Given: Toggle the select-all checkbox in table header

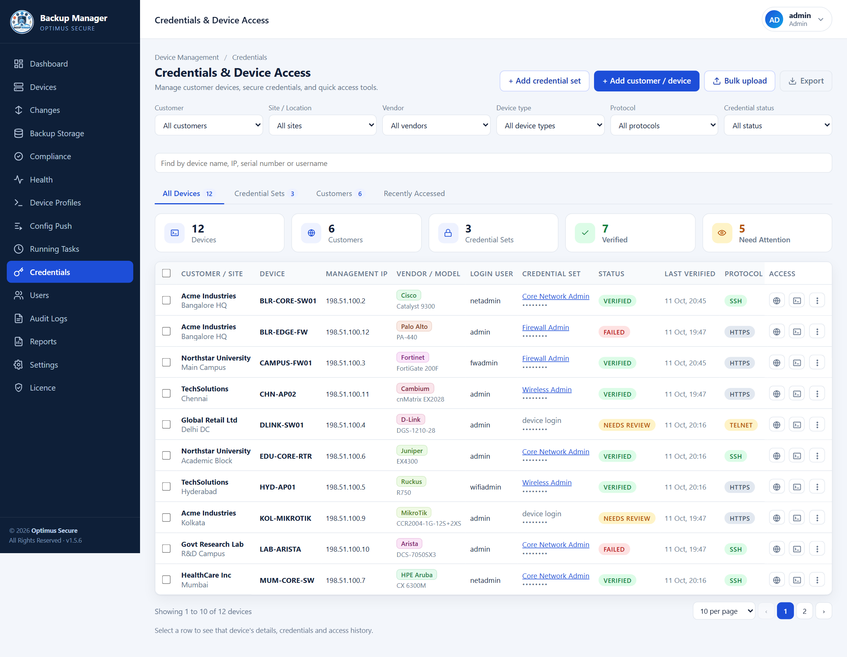Looking at the screenshot, I should (166, 273).
